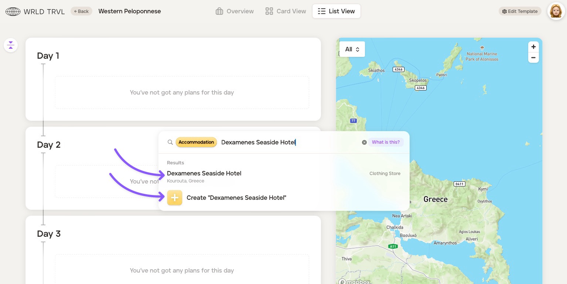Click into the place search input field
567x284 pixels.
[288, 142]
